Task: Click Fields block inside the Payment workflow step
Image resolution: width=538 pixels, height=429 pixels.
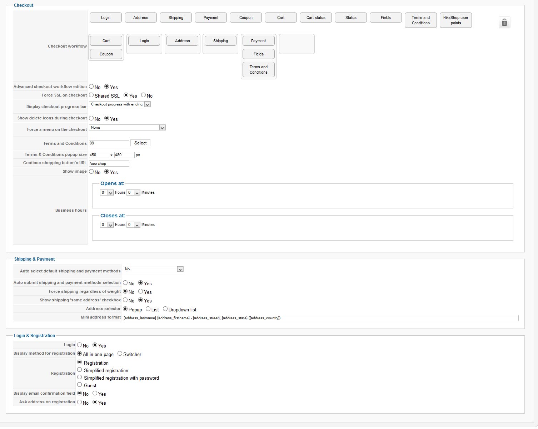Action: (259, 54)
